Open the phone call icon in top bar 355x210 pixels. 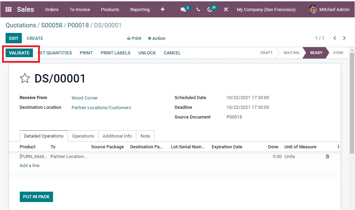[x=198, y=9]
